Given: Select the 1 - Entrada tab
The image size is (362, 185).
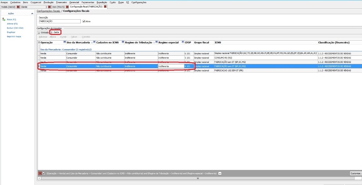Looking at the screenshot, I should click(x=44, y=32).
